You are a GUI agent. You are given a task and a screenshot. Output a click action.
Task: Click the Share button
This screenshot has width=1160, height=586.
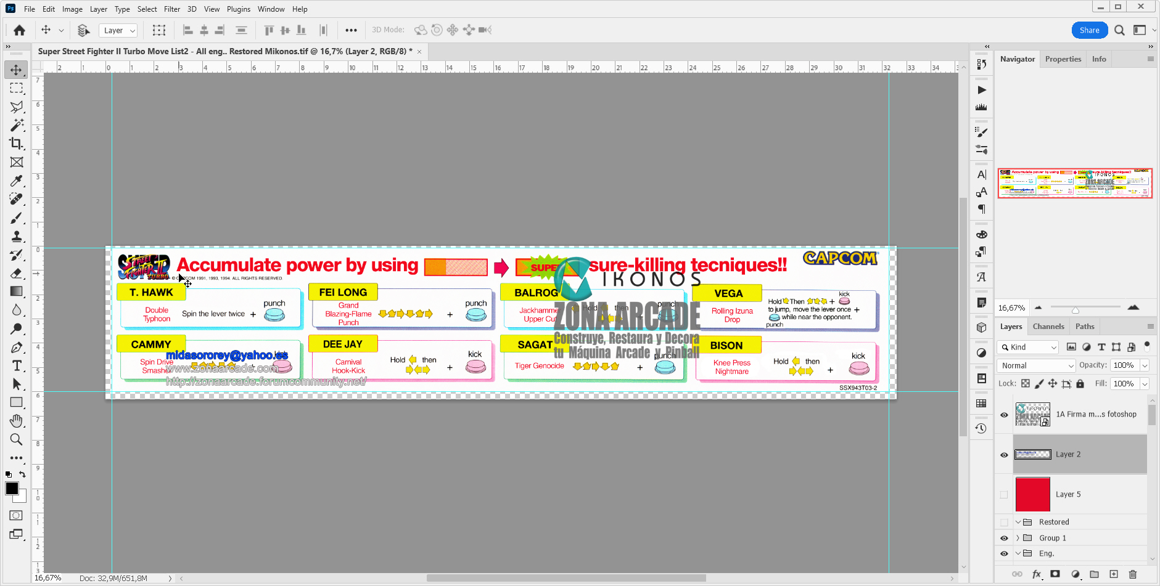pyautogui.click(x=1090, y=30)
